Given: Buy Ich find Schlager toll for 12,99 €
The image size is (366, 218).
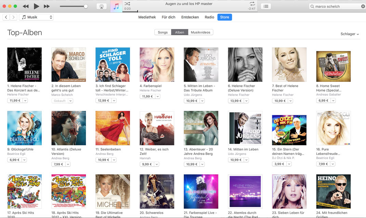Looking at the screenshot, I should coord(103,101).
